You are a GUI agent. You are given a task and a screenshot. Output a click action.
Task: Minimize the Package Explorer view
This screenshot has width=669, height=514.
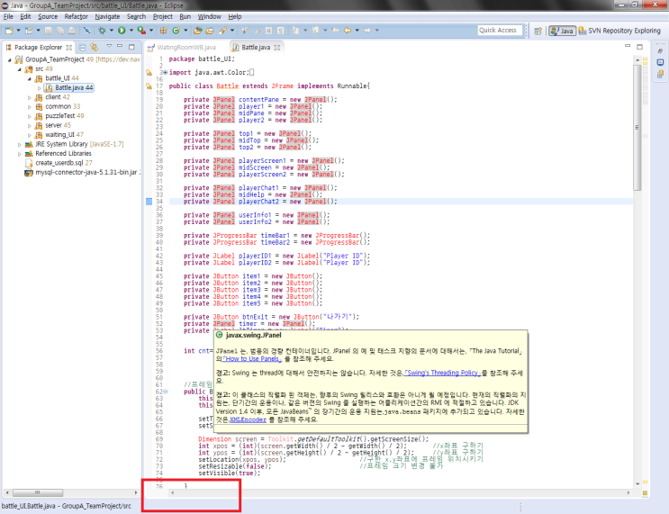(120, 46)
